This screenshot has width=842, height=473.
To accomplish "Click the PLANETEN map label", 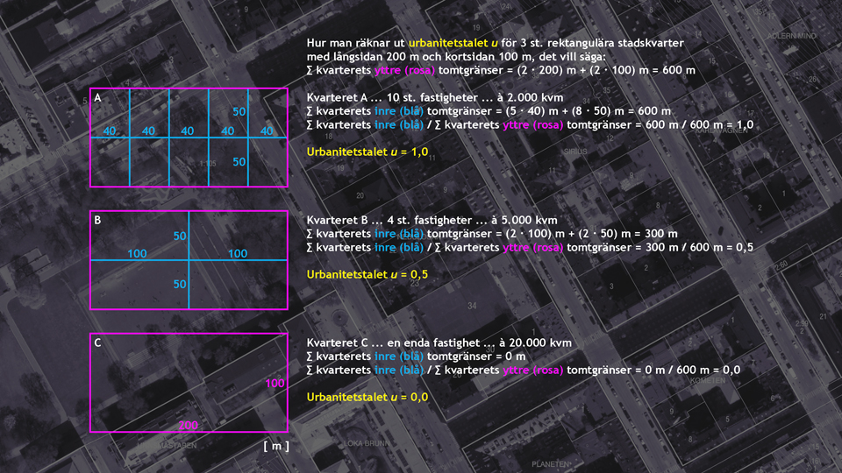I will click(x=551, y=462).
